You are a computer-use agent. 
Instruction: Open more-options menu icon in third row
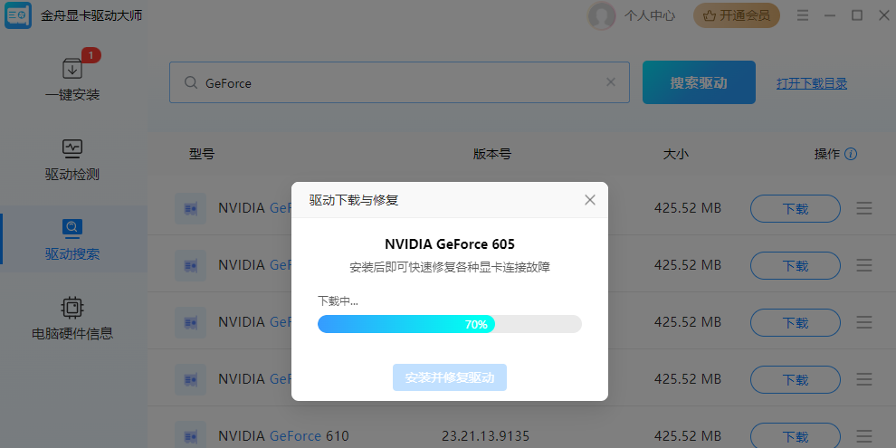(864, 322)
